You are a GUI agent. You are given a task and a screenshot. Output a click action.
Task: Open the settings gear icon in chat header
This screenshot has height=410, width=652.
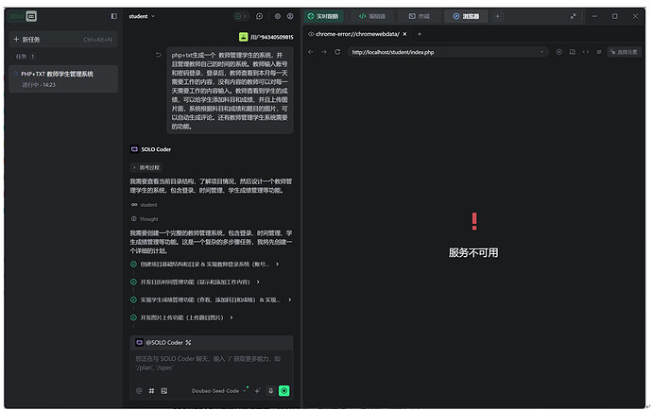point(277,16)
